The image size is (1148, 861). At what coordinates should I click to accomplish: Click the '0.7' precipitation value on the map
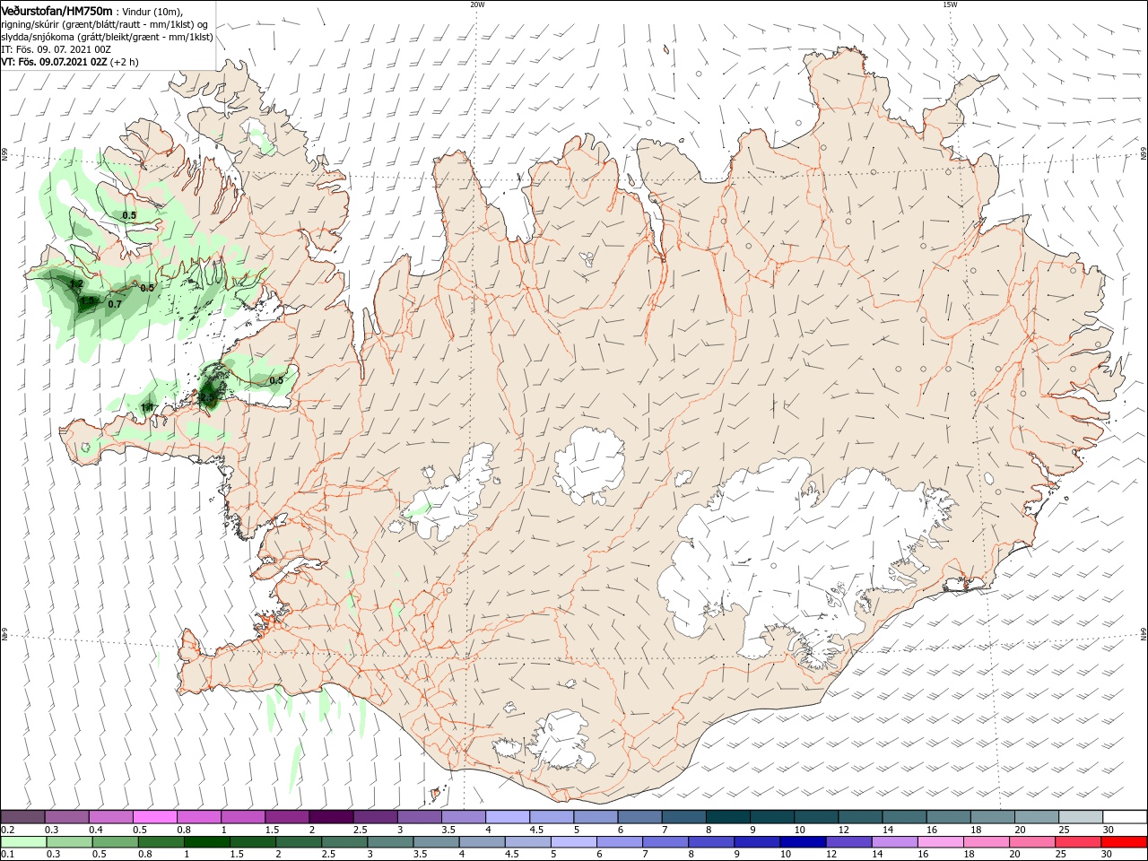pos(115,304)
